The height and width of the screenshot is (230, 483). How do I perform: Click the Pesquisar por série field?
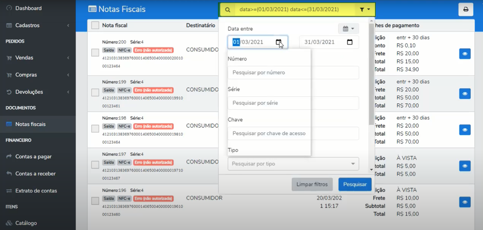[293, 103]
